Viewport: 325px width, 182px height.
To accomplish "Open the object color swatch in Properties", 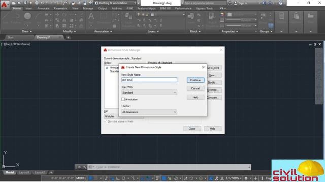I will pos(230,15).
